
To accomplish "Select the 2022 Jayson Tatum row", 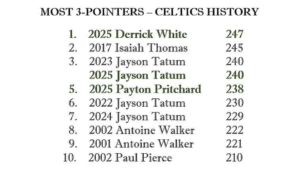I will (x=137, y=103).
